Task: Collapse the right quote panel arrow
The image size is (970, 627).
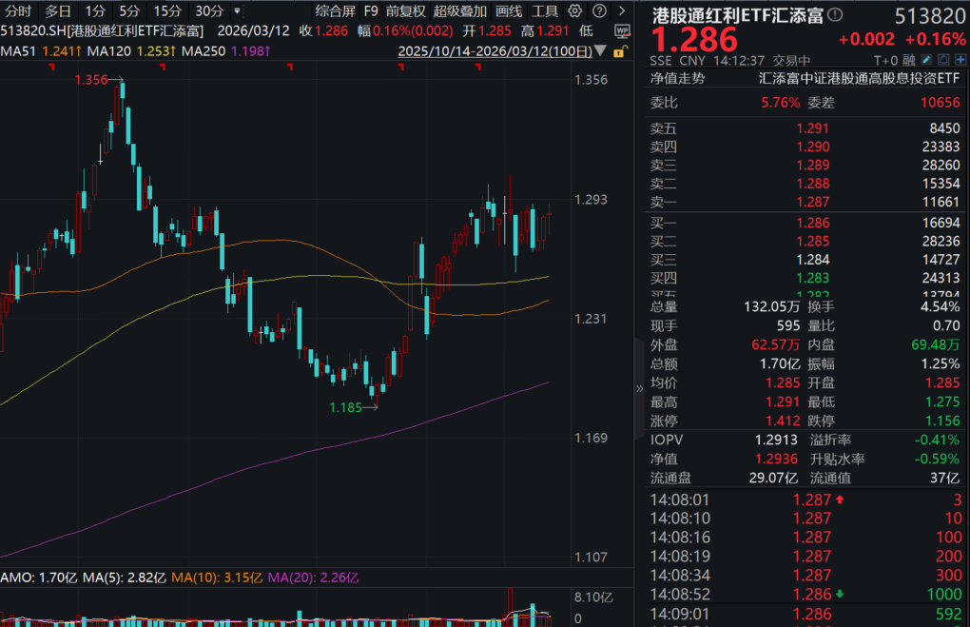Action: (x=639, y=388)
